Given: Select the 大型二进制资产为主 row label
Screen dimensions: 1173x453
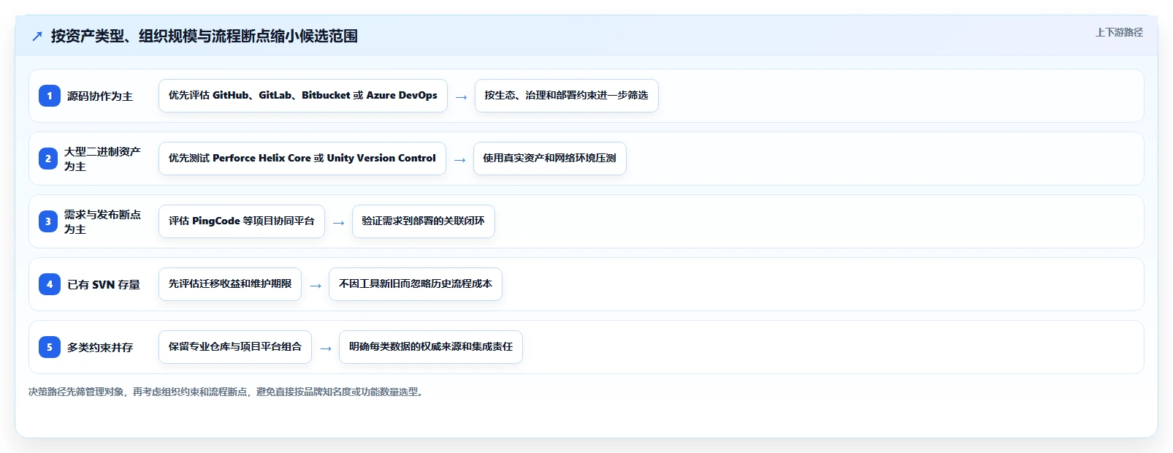Looking at the screenshot, I should pos(102,159).
